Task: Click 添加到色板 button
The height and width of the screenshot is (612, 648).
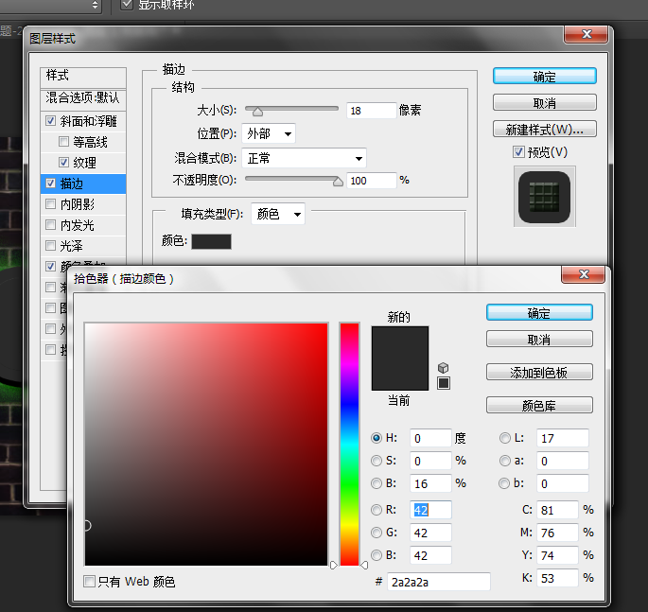Action: (539, 373)
